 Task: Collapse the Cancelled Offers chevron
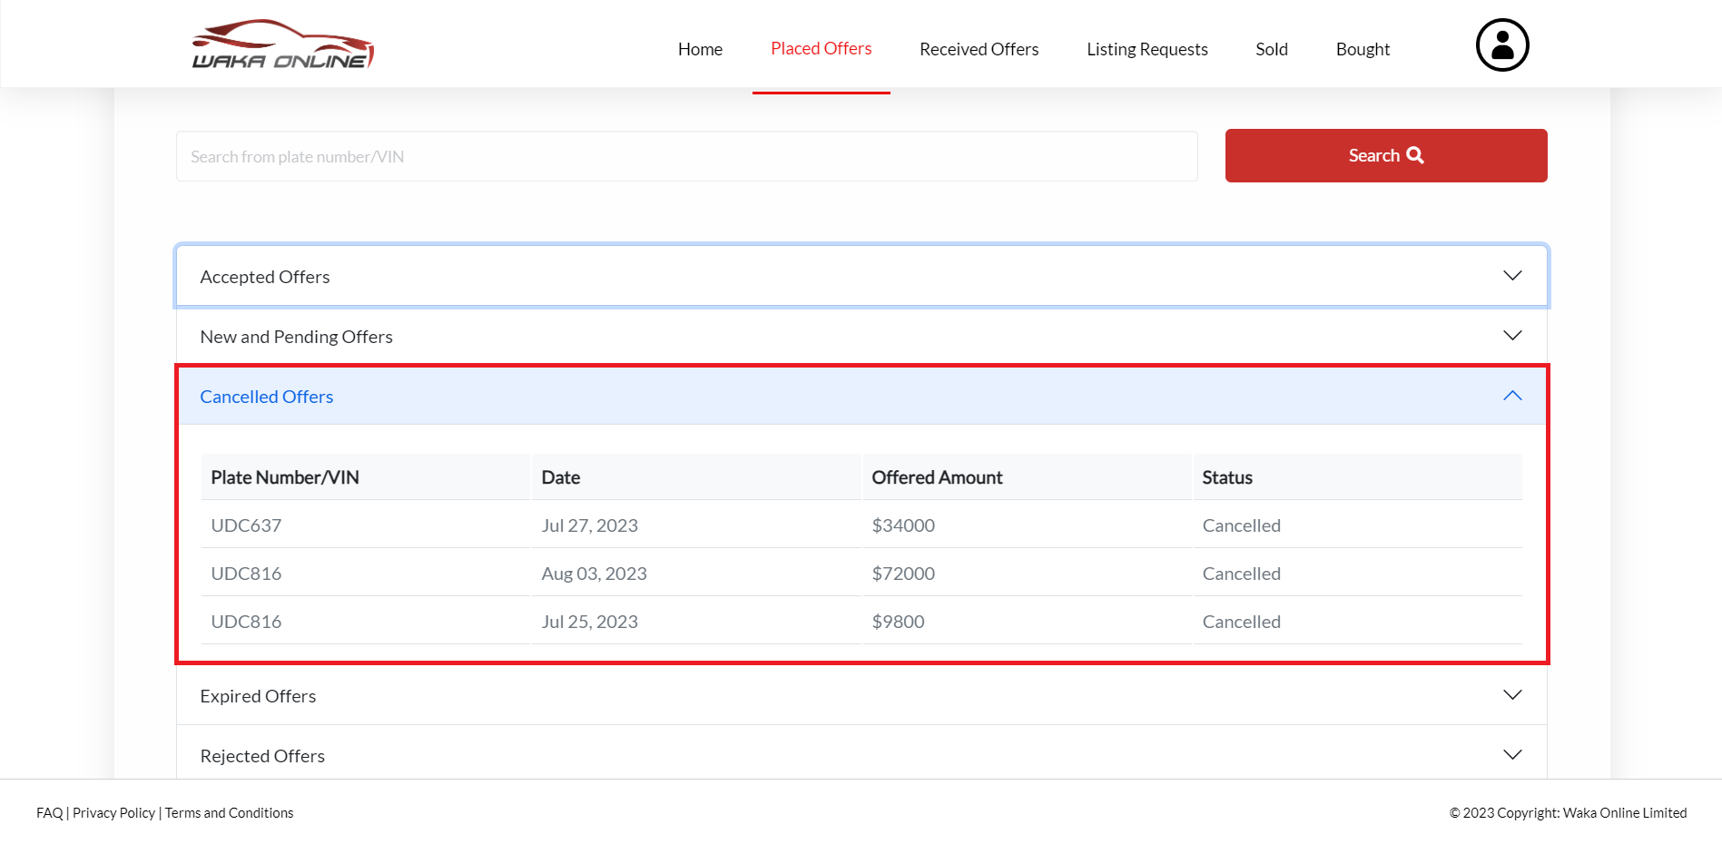(1512, 396)
